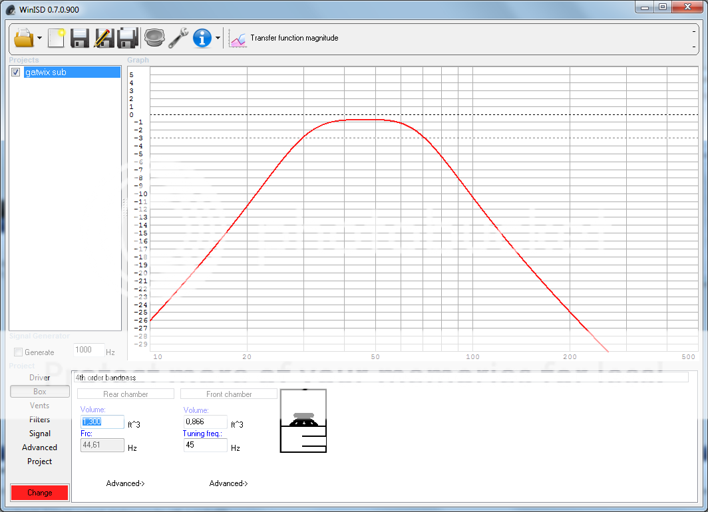Open WinISD options with the wrench icon
708x512 pixels.
(178, 38)
